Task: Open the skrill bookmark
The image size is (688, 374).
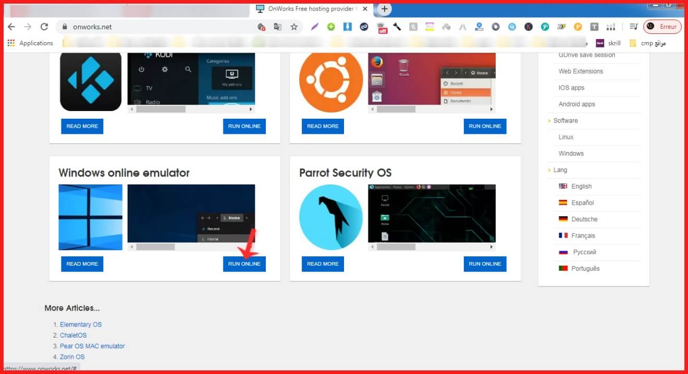Action: click(614, 43)
